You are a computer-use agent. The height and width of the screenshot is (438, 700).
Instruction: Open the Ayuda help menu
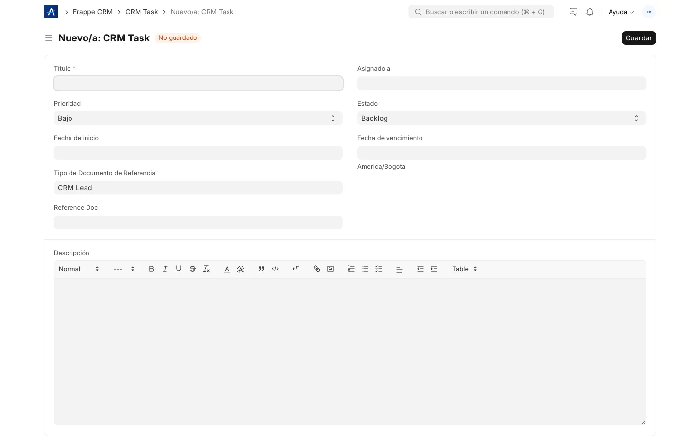tap(621, 12)
